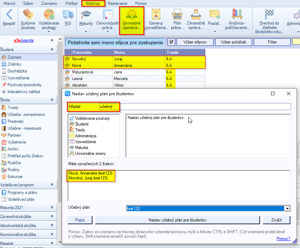Select the Lesná Marcela student row
The height and width of the screenshot is (248, 300).
135,78
